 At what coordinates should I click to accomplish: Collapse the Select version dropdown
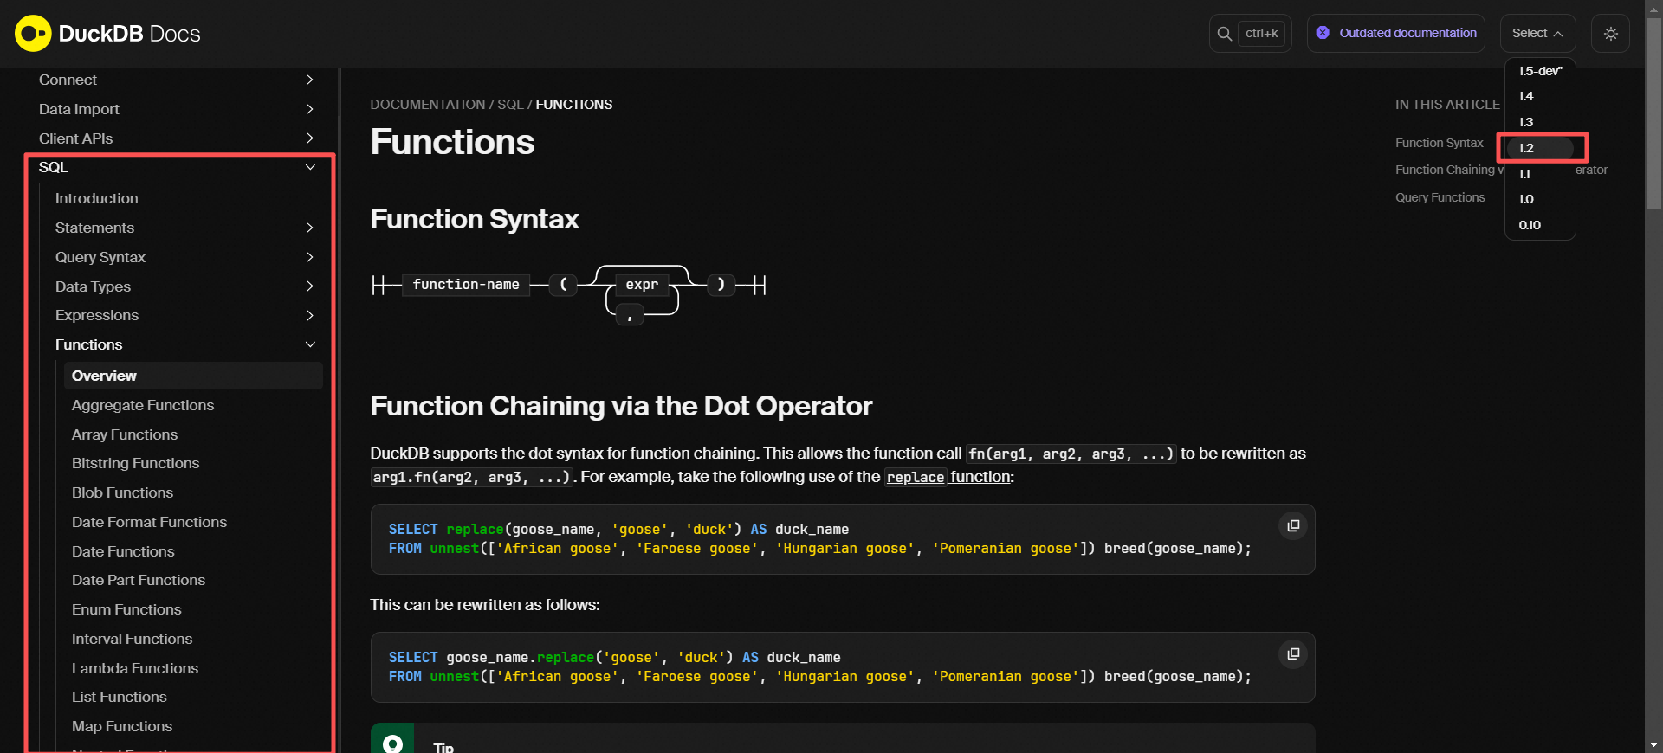(x=1537, y=34)
